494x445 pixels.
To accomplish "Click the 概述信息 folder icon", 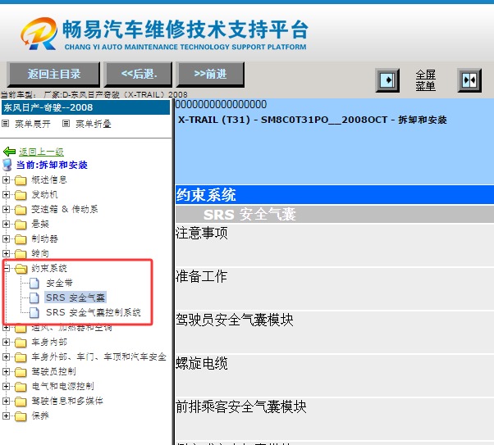I will 21,180.
